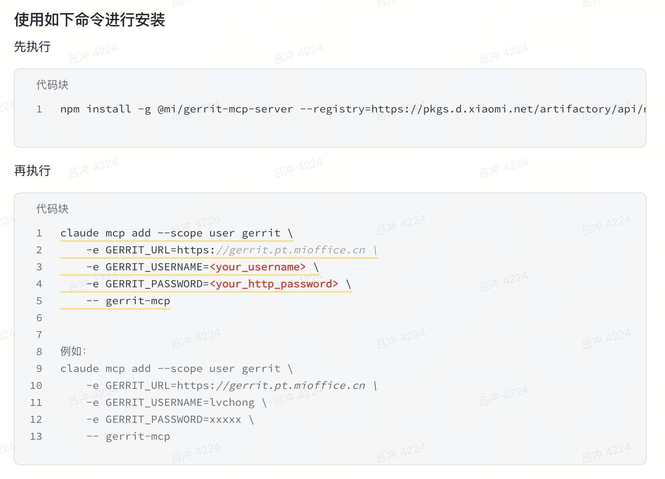
Task: Click the second code block's 代码块 label
Action: point(52,209)
